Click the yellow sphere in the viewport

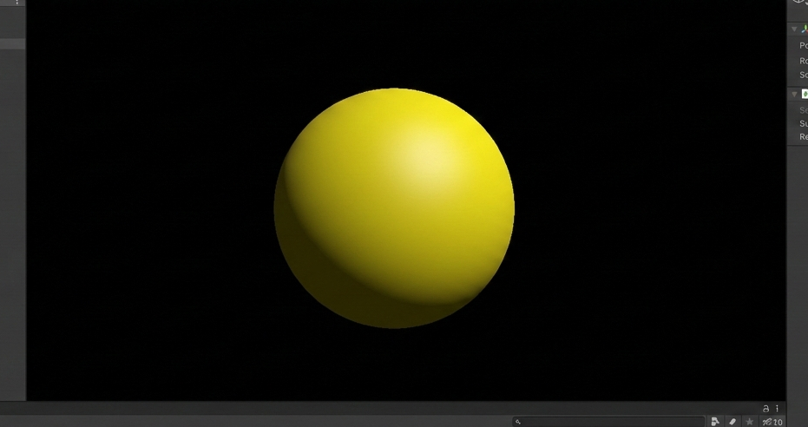click(394, 208)
